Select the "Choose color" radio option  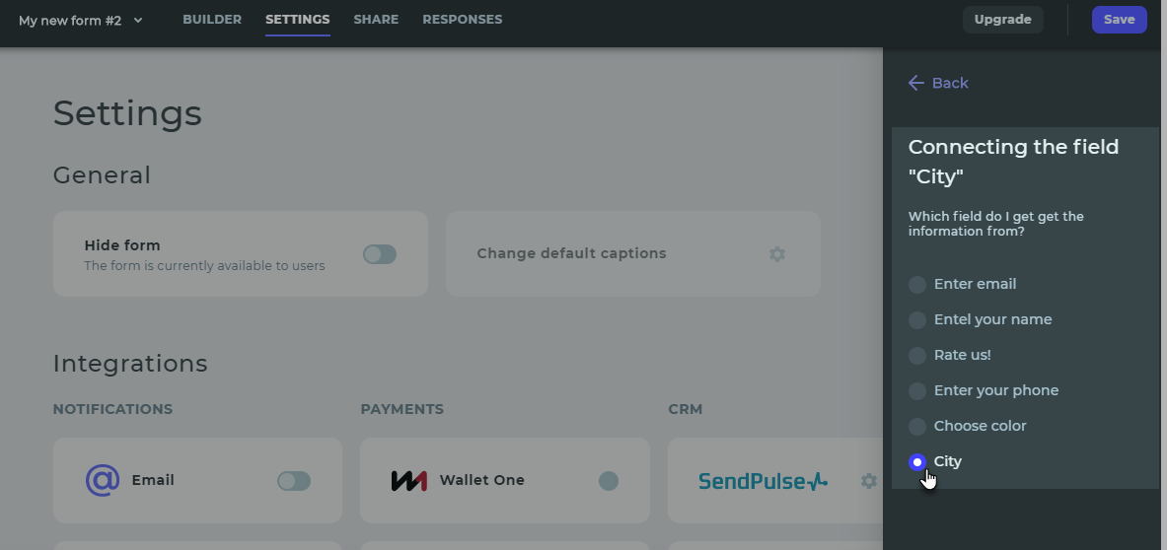pos(917,427)
